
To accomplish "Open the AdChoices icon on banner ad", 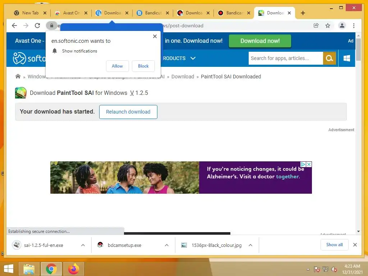I will coord(303,164).
